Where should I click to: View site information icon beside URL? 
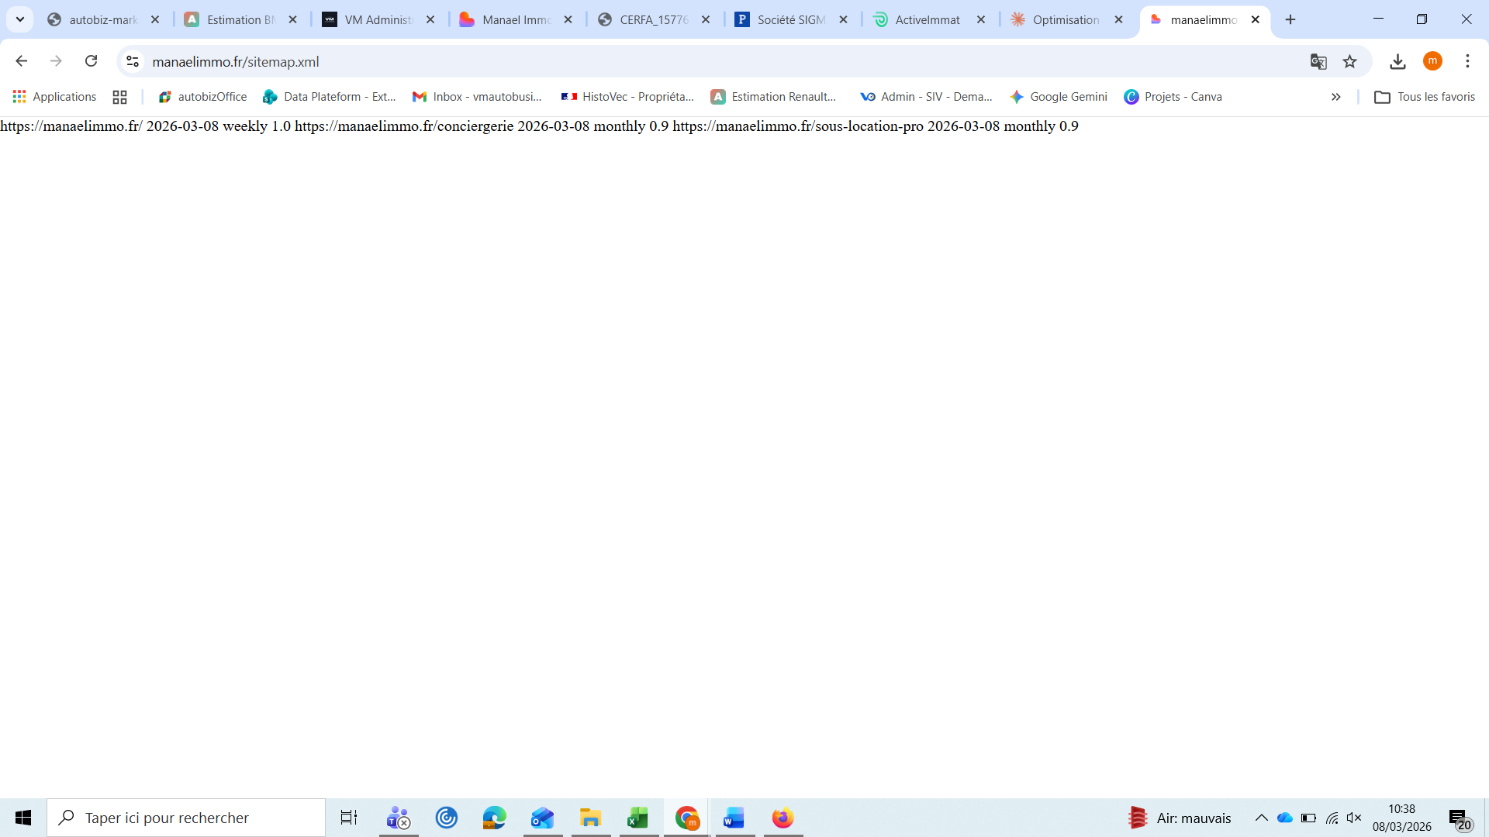click(133, 61)
